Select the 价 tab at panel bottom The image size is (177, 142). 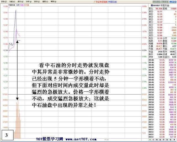(153, 140)
